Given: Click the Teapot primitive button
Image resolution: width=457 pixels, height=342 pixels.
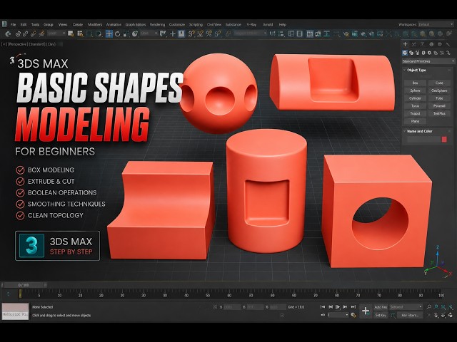Looking at the screenshot, I should [415, 113].
